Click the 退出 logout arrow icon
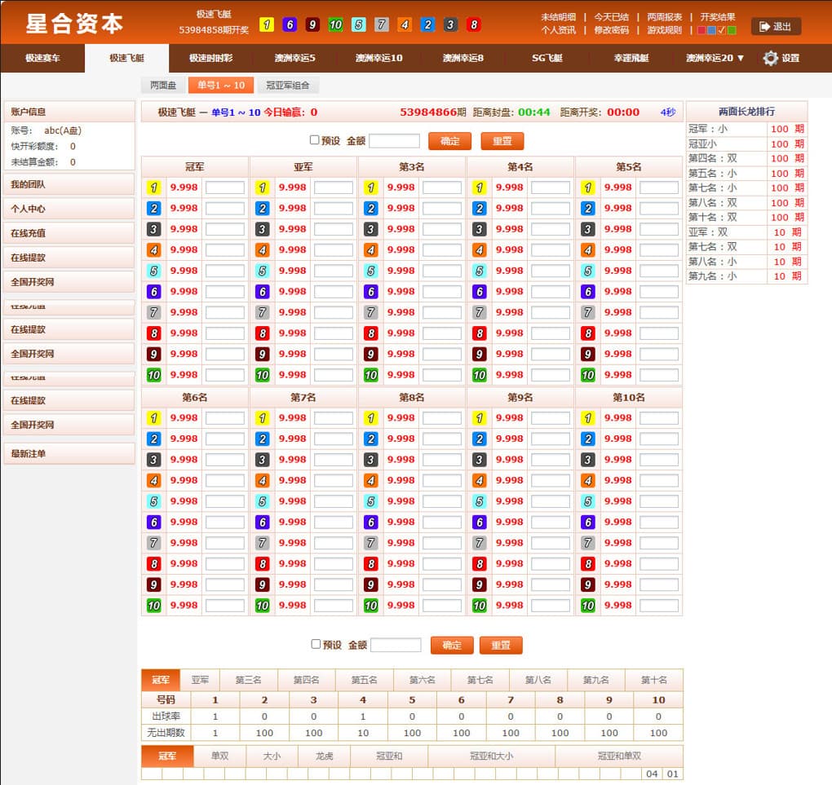The height and width of the screenshot is (785, 832). (x=764, y=26)
